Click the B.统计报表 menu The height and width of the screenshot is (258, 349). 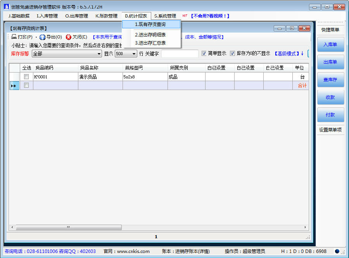(x=136, y=16)
